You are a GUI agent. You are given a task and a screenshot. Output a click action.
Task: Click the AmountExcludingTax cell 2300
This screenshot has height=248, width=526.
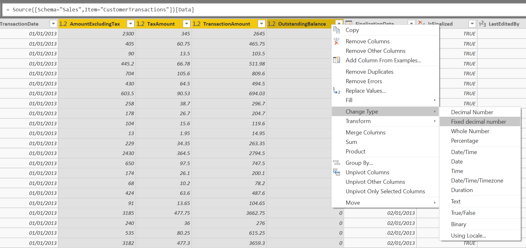(97, 34)
